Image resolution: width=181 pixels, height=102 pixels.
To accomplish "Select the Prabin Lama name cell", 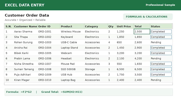I will tap(22, 58).
